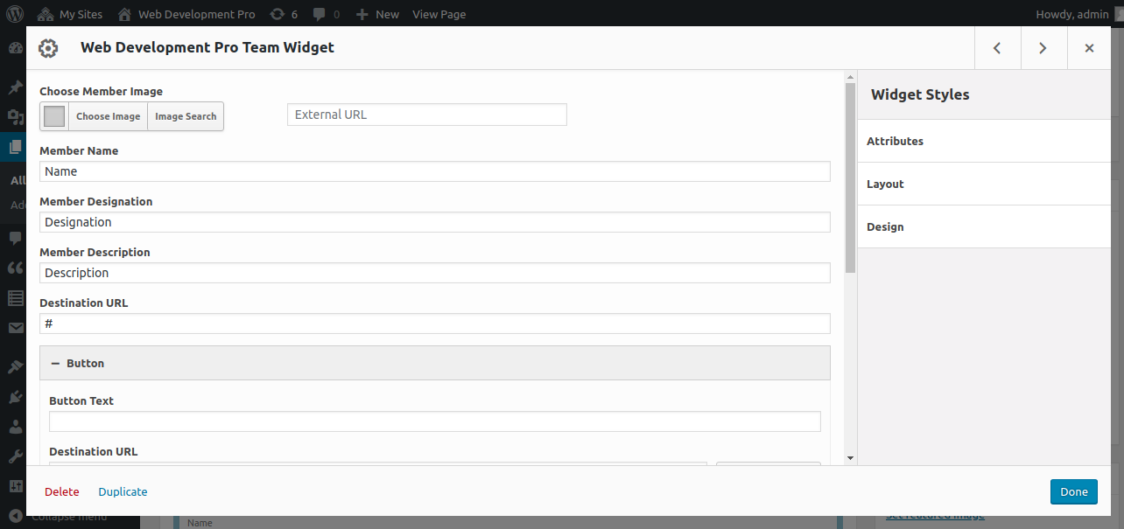Click 'Destination URL' label inside Button section

pos(93,451)
